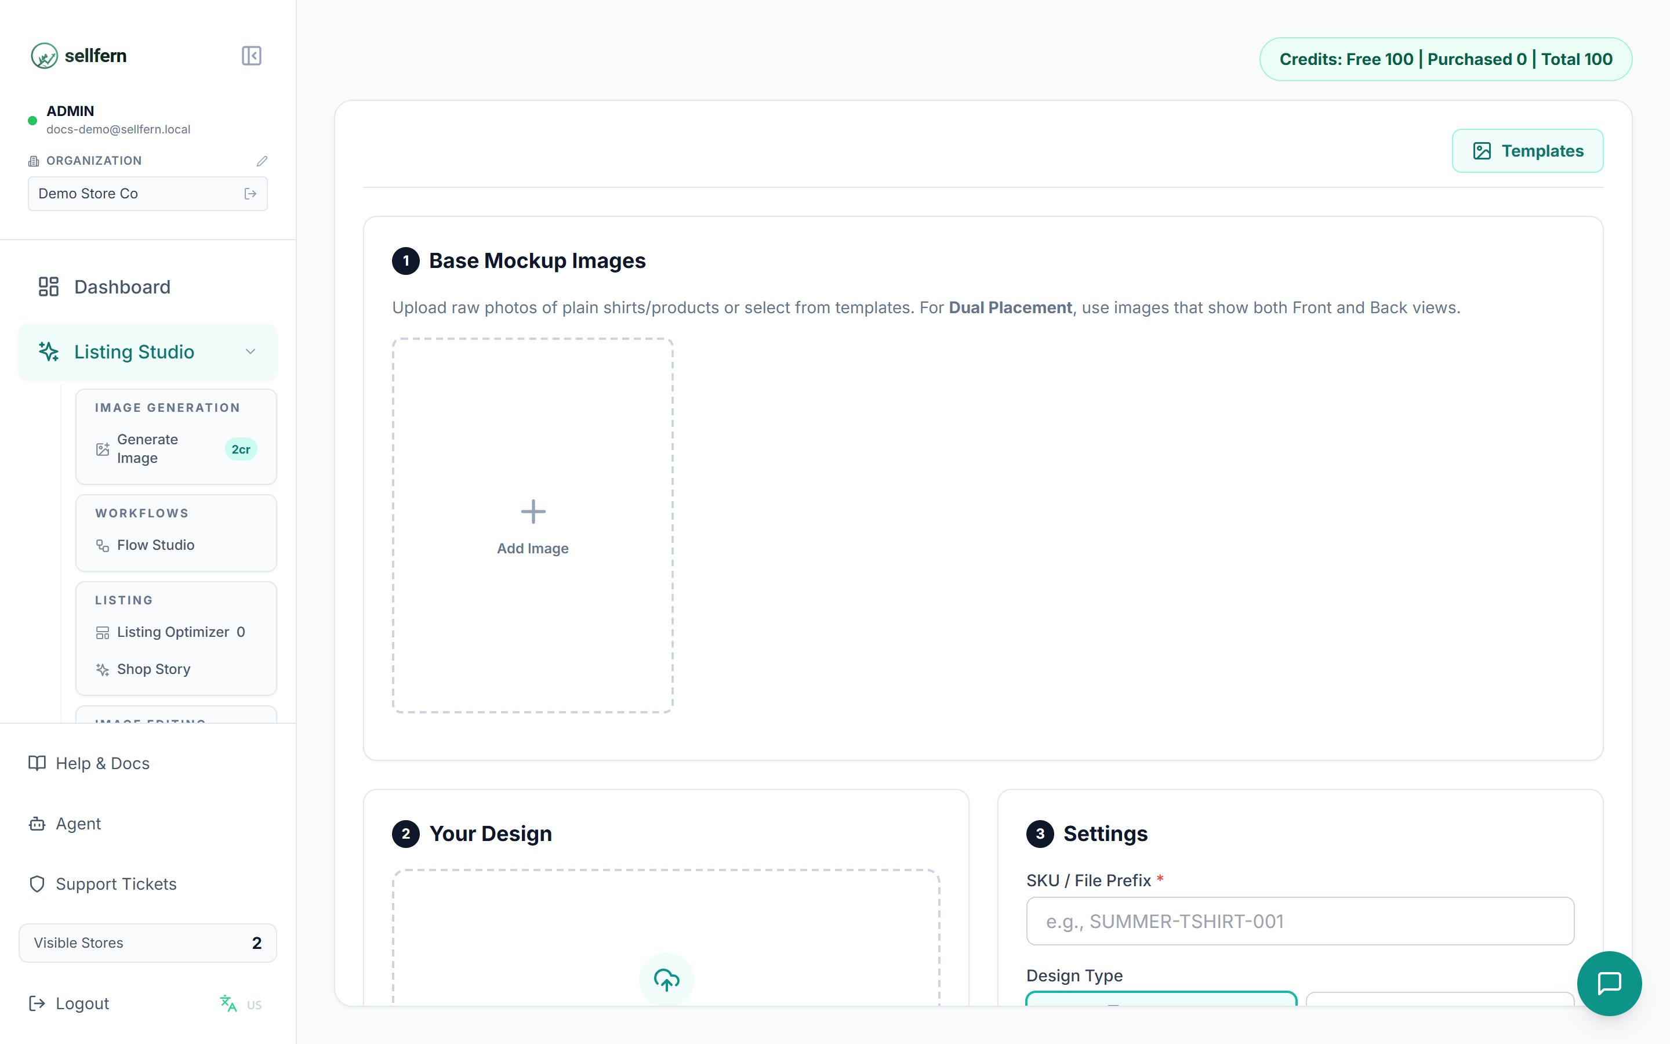Click the Listing Optimizer icon
The height and width of the screenshot is (1044, 1670).
[x=102, y=632]
